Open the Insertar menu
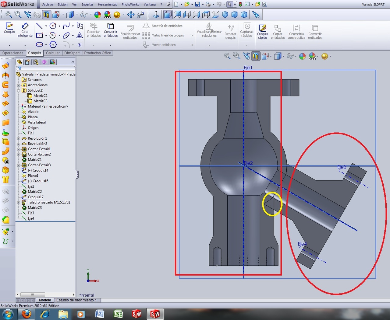 [x=87, y=5]
